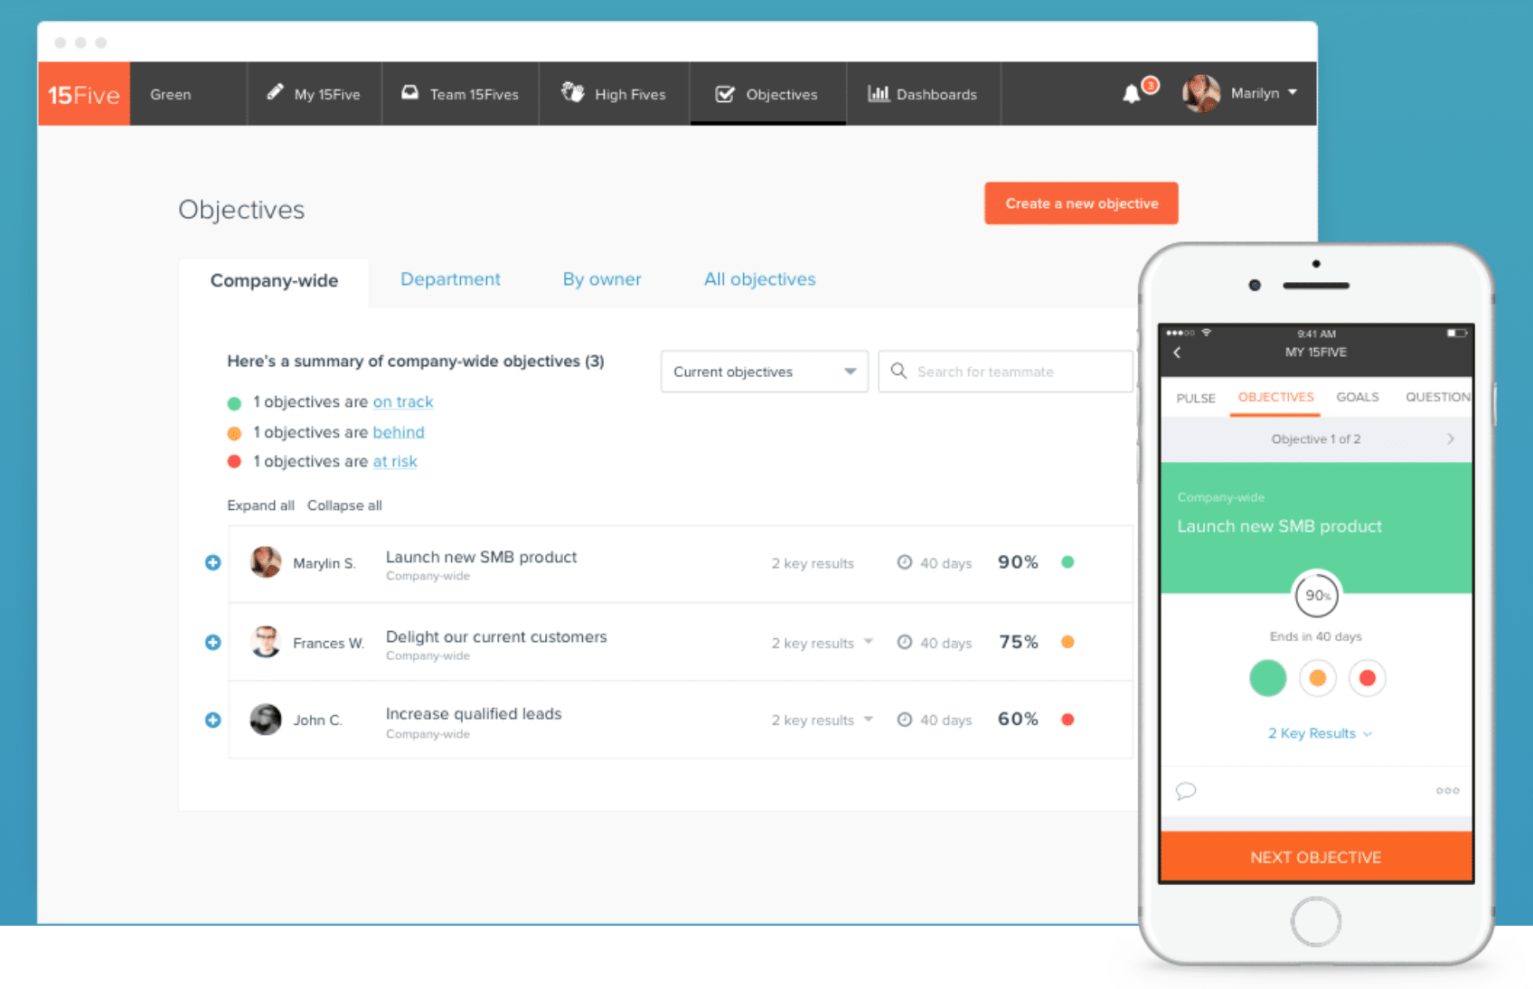Click Frances W. profile avatar
Screen dimensions: 1533x989
tap(266, 642)
